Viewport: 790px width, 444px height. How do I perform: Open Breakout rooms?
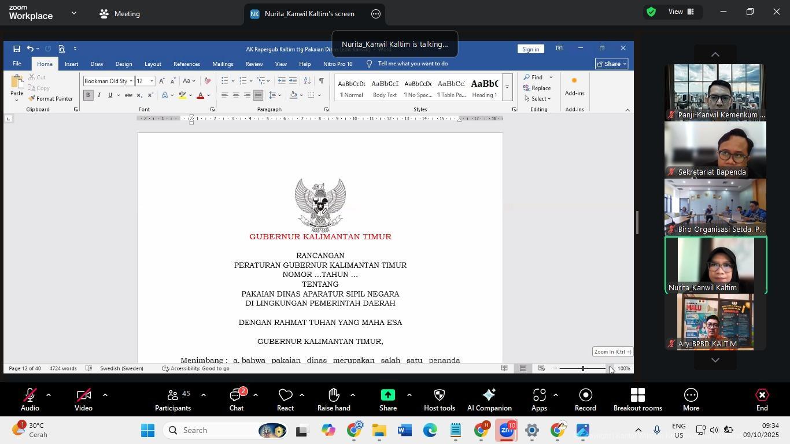tap(637, 400)
